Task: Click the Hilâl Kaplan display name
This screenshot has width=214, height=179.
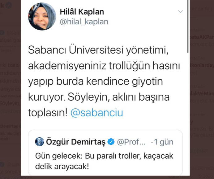Action: [82, 12]
